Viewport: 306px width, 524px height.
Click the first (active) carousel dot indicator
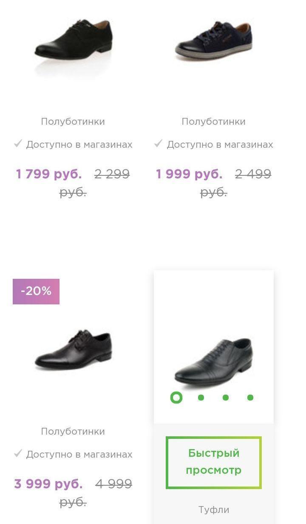pos(176,398)
